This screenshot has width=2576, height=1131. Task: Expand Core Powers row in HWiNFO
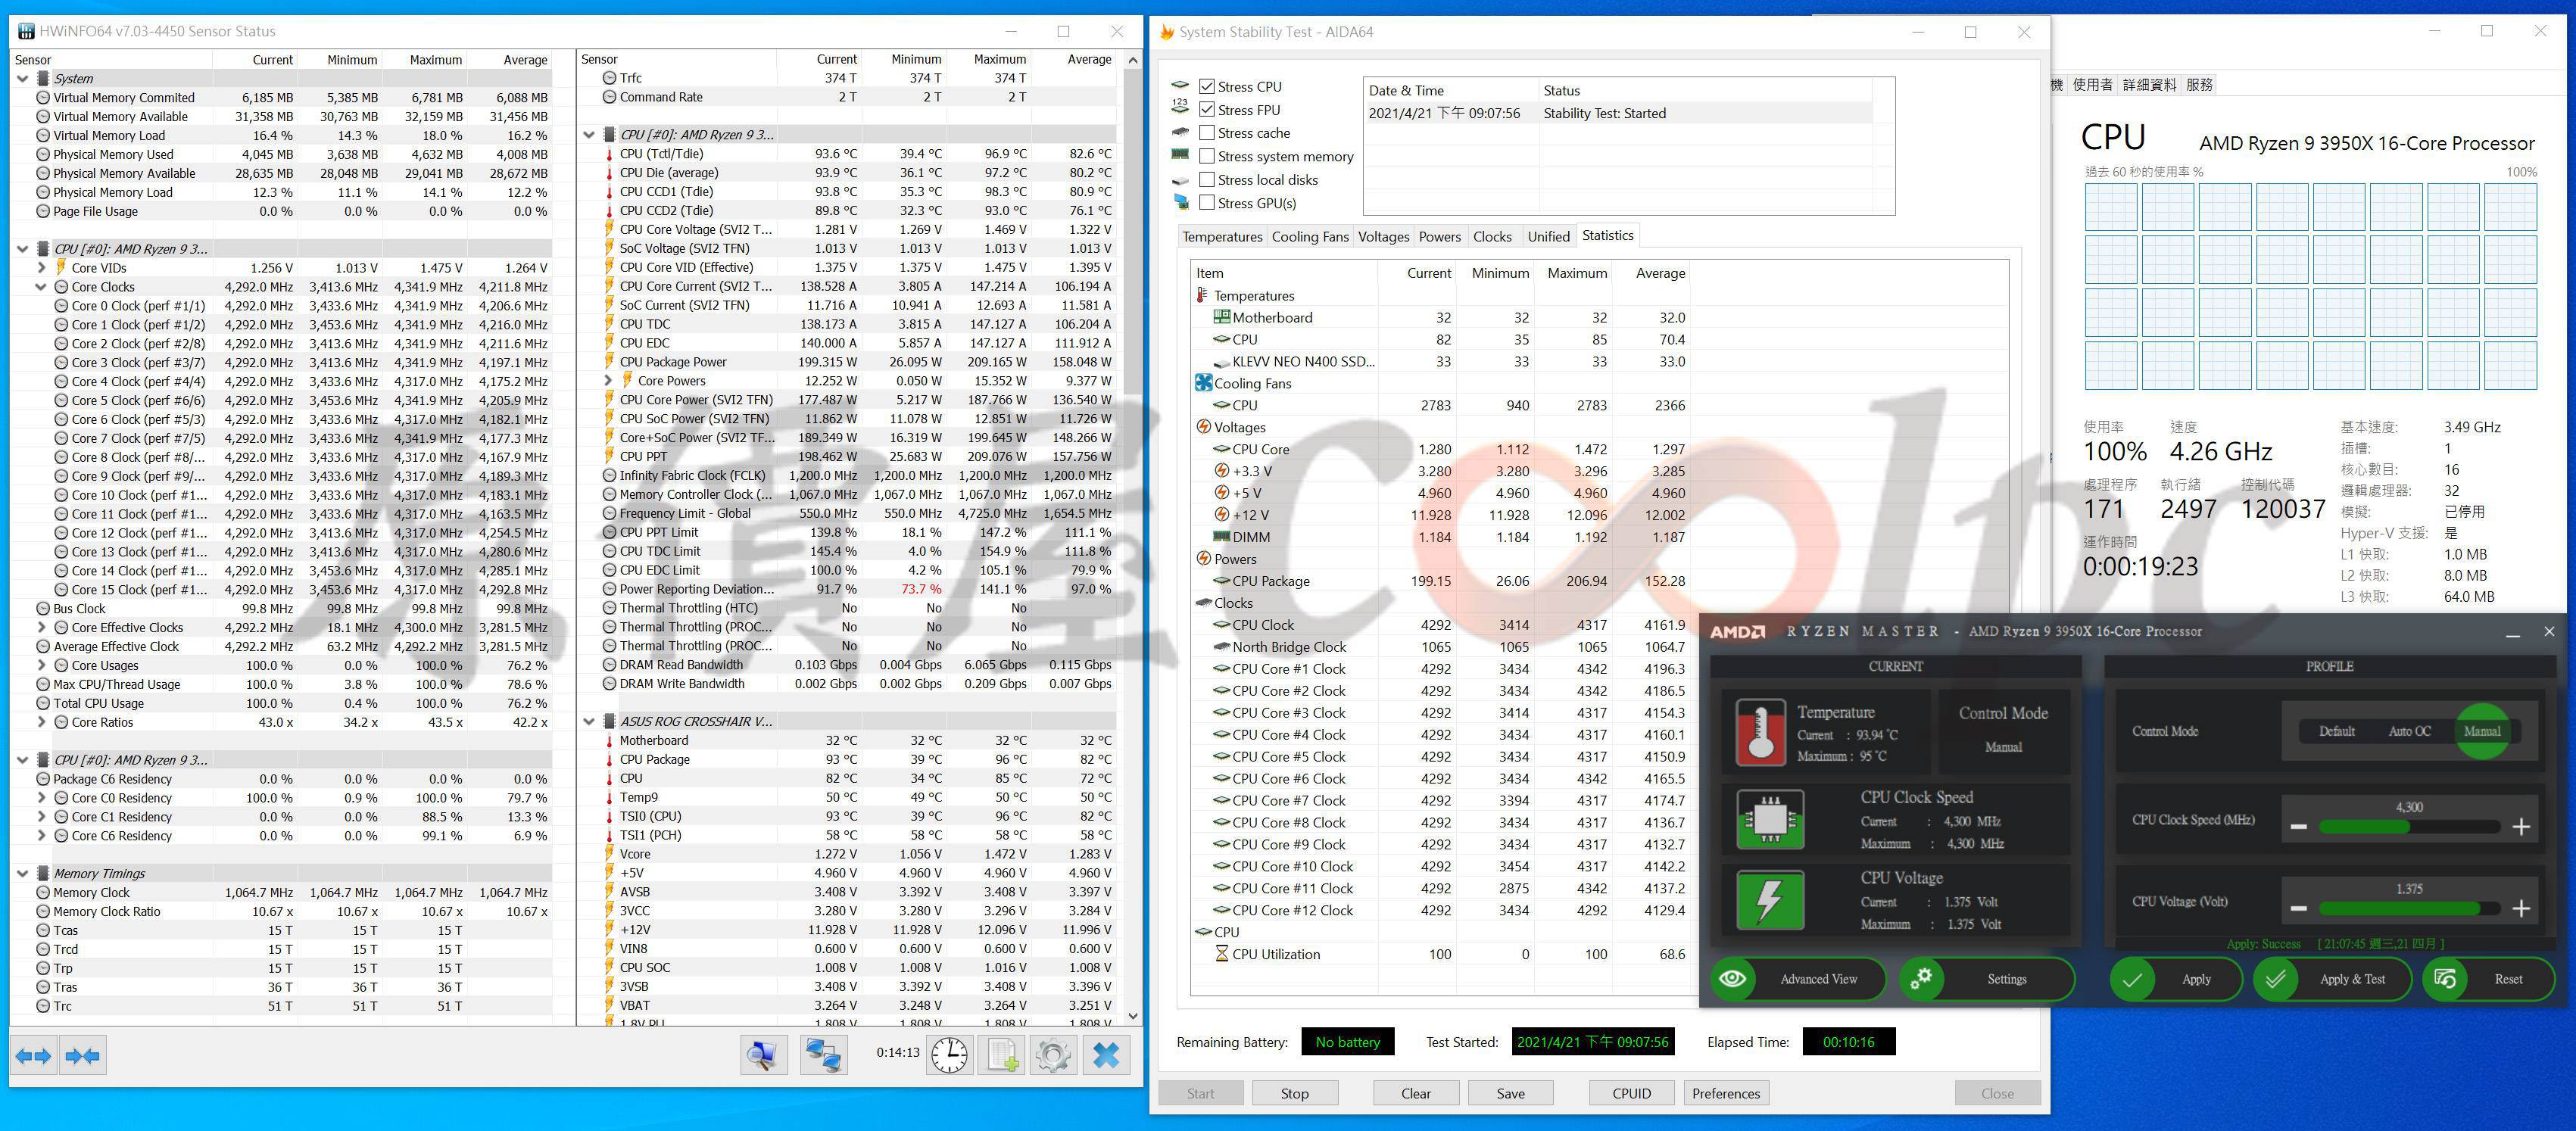(x=607, y=381)
